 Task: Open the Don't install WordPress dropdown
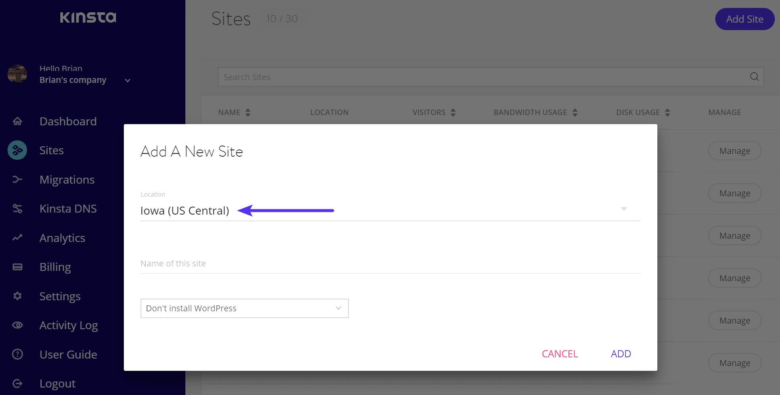(245, 308)
